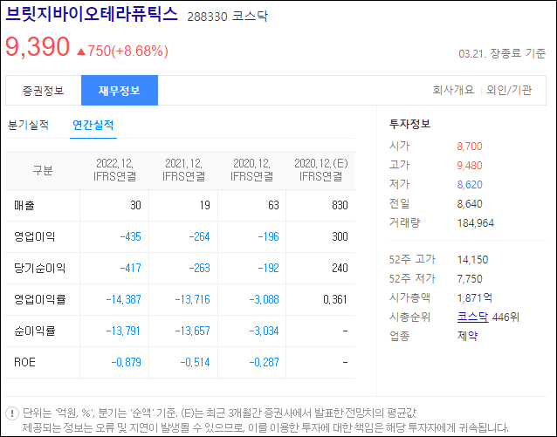
Task: Click the 03.21. 장종료 기준 date text
Action: 502,53
